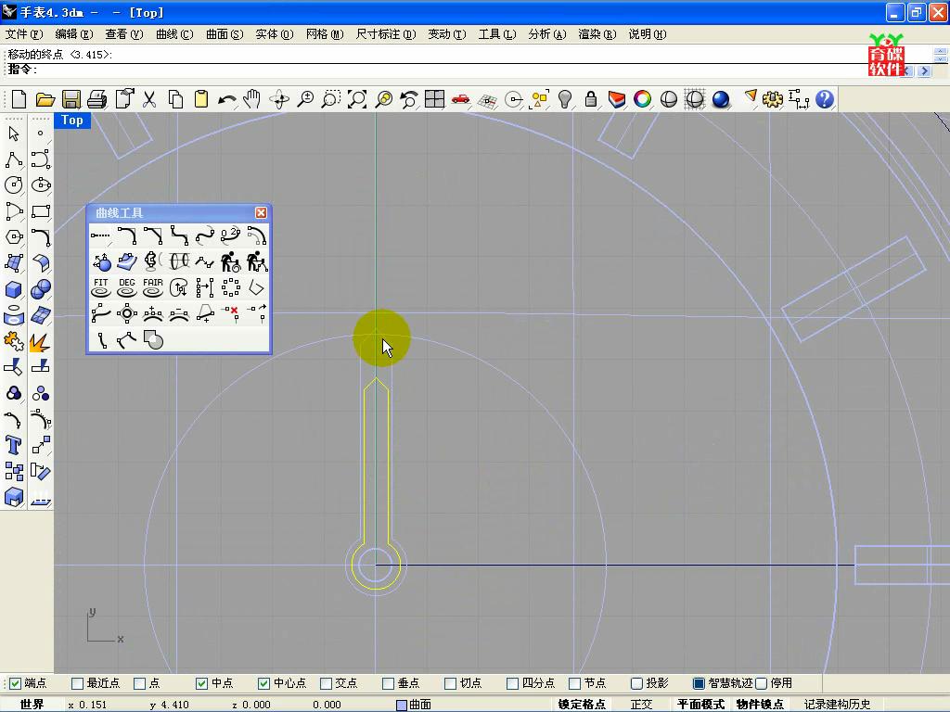Select the Box solid tool in sidebar
This screenshot has width=950, height=712.
coord(13,289)
